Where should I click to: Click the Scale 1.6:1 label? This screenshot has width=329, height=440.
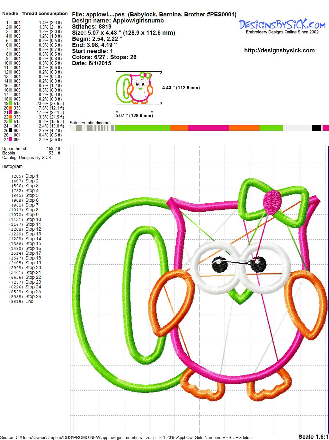tap(313, 436)
